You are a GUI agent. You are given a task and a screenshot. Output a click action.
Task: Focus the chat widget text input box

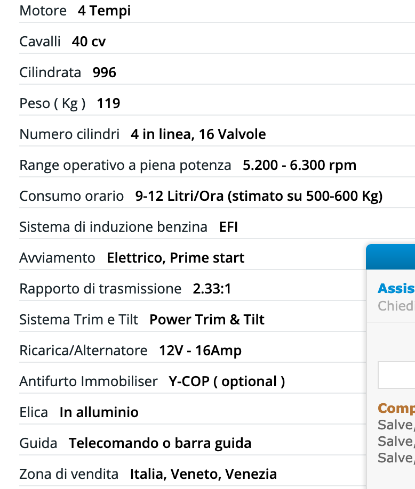click(x=396, y=375)
